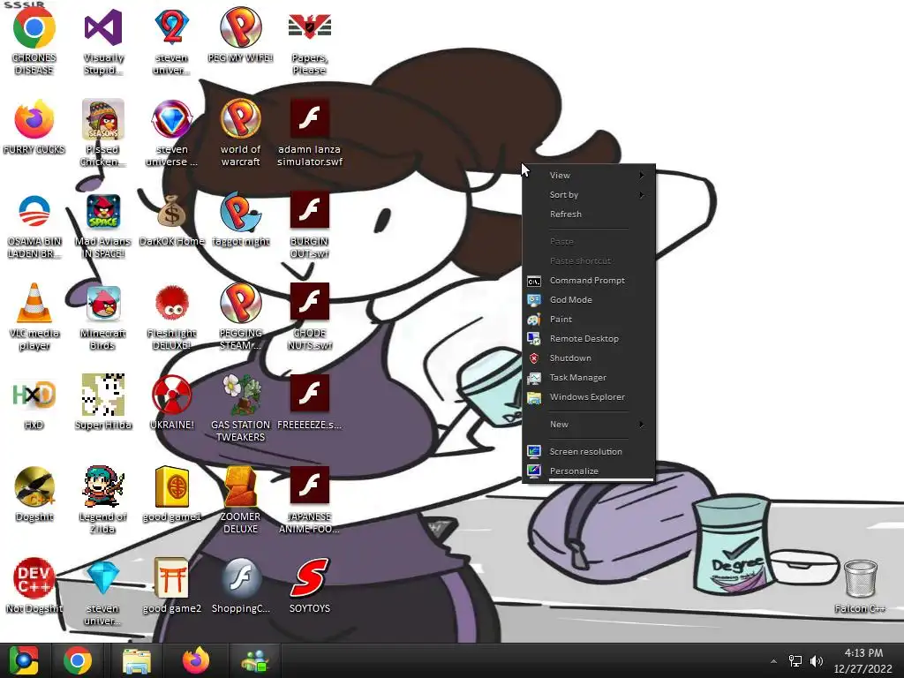Select the Super Hilda desktop icon
This screenshot has width=904, height=678.
pyautogui.click(x=102, y=395)
